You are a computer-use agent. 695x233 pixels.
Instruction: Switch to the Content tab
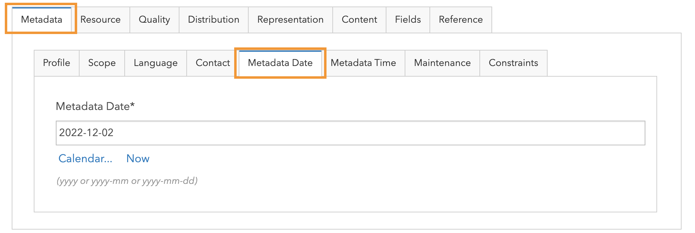coord(359,20)
